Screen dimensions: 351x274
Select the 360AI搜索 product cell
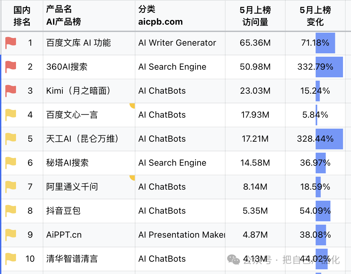tap(89, 67)
